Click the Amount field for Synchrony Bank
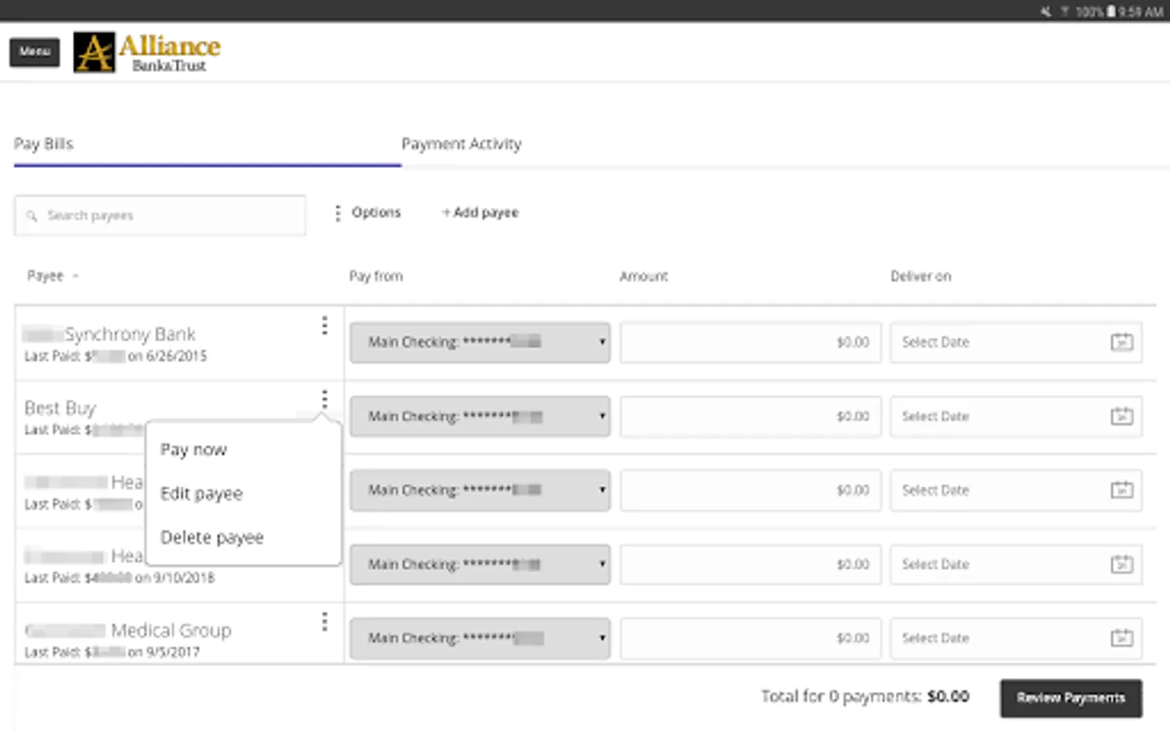 750,342
